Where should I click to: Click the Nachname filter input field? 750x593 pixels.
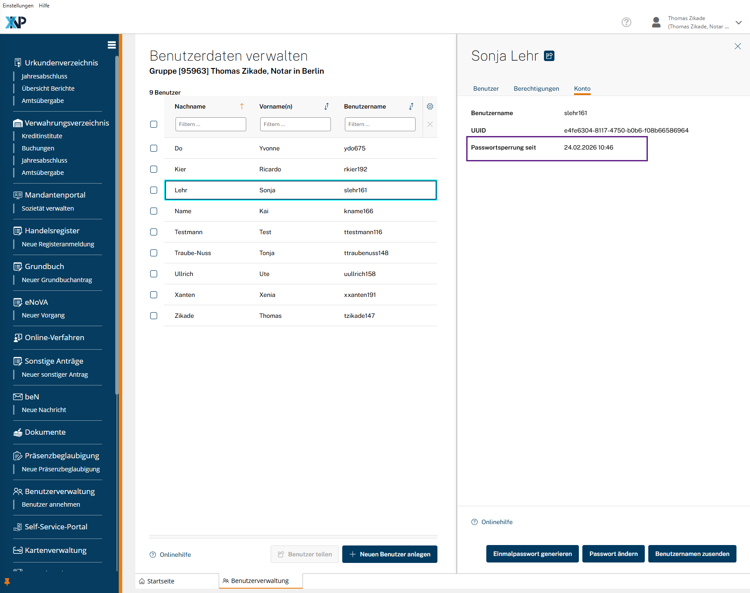pyautogui.click(x=210, y=124)
